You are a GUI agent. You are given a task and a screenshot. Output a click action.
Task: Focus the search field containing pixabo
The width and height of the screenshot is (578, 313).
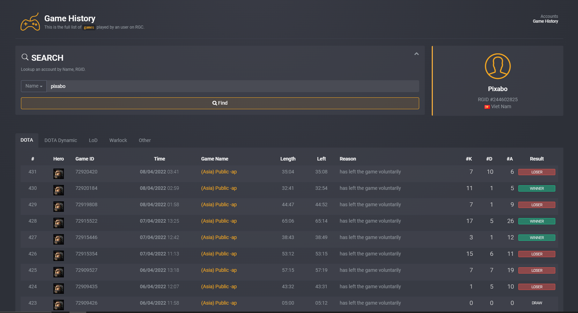coord(233,86)
